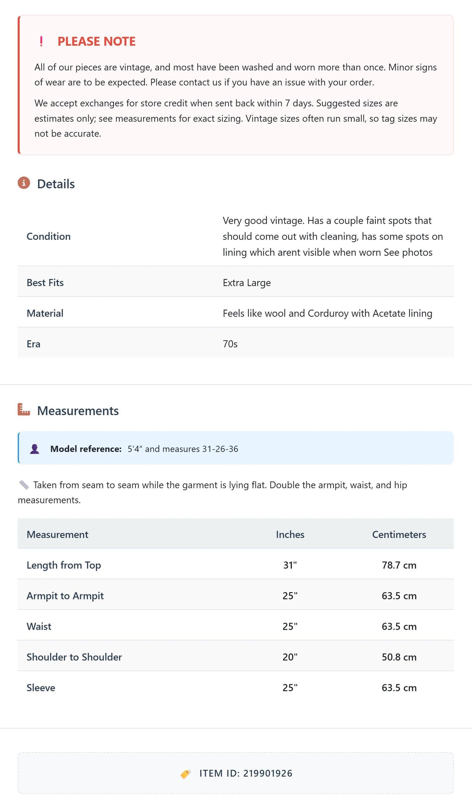This screenshot has height=809, width=472.
Task: Click the price tag icon beside Item ID
Action: 186,774
